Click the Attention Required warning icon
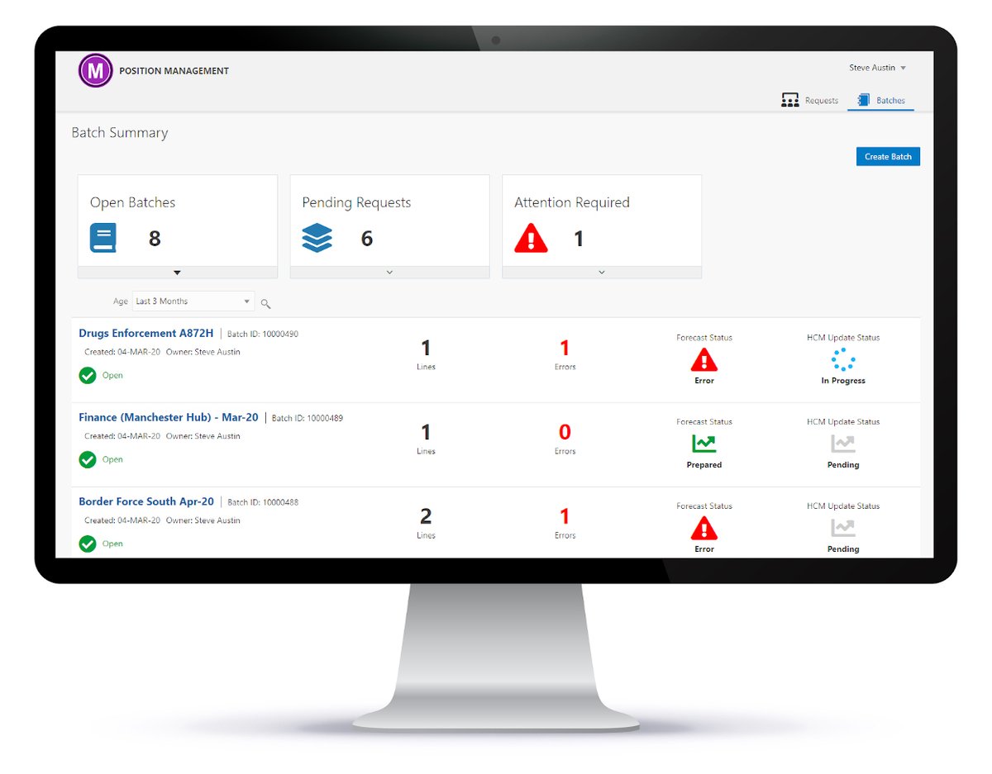Image resolution: width=992 pixels, height=774 pixels. (531, 239)
